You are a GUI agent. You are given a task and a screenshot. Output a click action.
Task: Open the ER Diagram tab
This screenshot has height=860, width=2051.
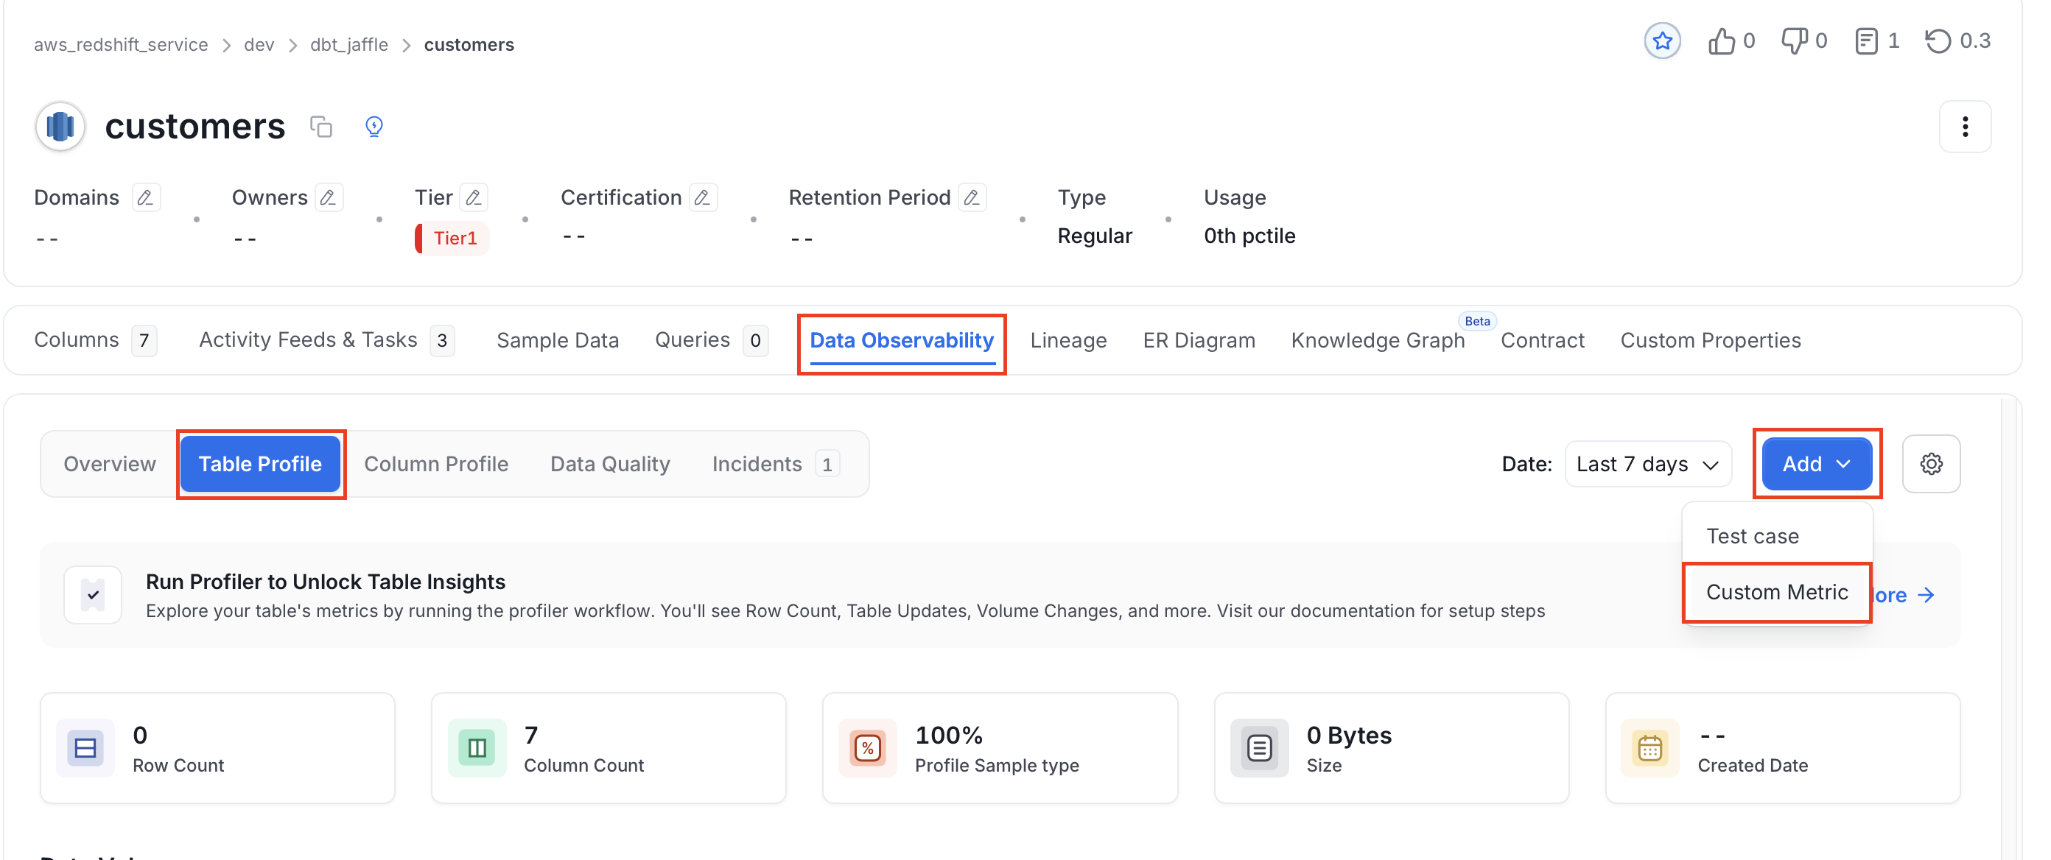[1199, 340]
